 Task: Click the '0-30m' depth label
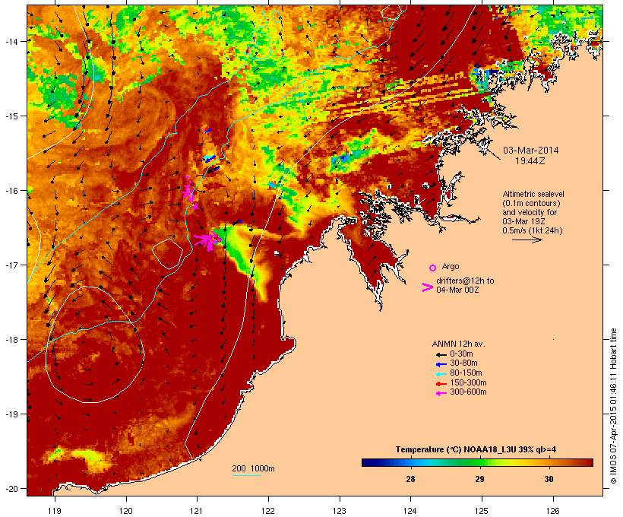[x=461, y=354]
